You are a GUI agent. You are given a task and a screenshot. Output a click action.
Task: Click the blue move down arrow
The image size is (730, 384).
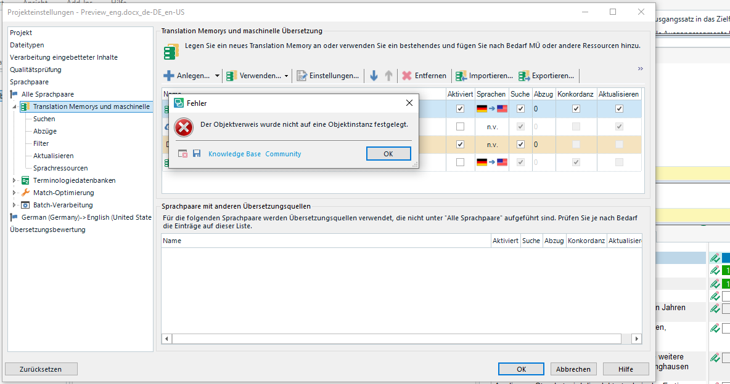(374, 76)
